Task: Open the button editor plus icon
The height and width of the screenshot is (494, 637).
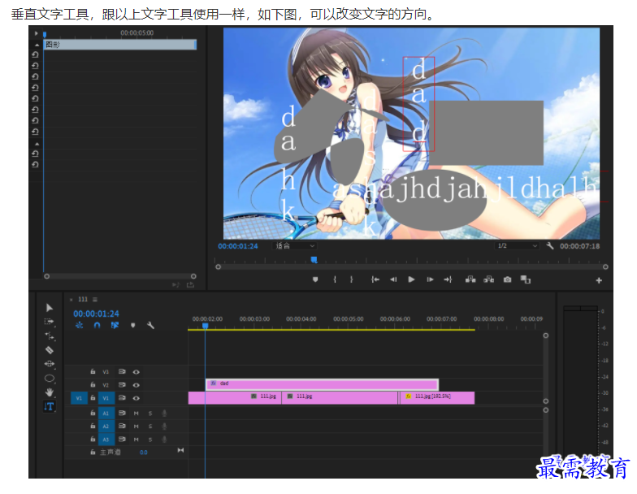Action: (599, 280)
